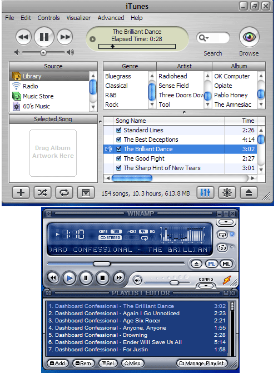Screen dimensions: 278x373
Task: Select the Pablo Honey album
Action: click(231, 95)
